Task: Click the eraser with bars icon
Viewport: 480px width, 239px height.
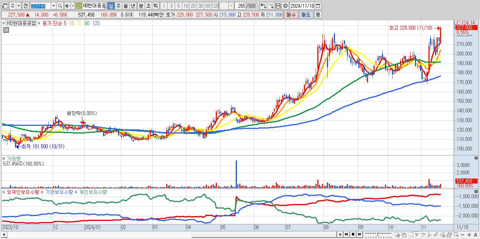Action: (x=443, y=235)
